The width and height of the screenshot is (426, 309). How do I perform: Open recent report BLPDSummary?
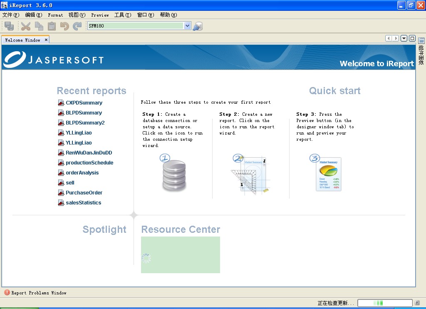(84, 112)
